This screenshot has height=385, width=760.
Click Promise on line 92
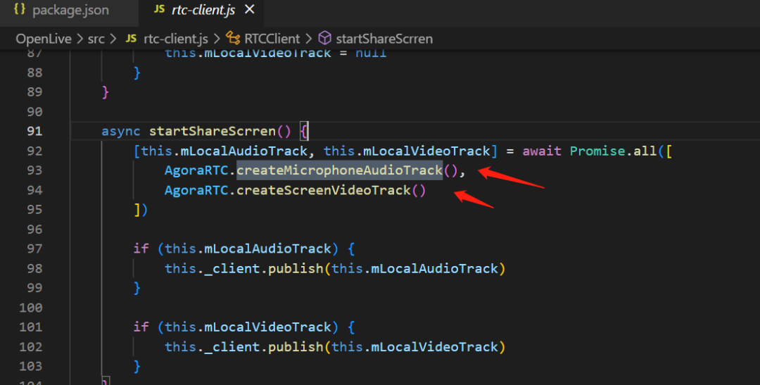point(597,151)
